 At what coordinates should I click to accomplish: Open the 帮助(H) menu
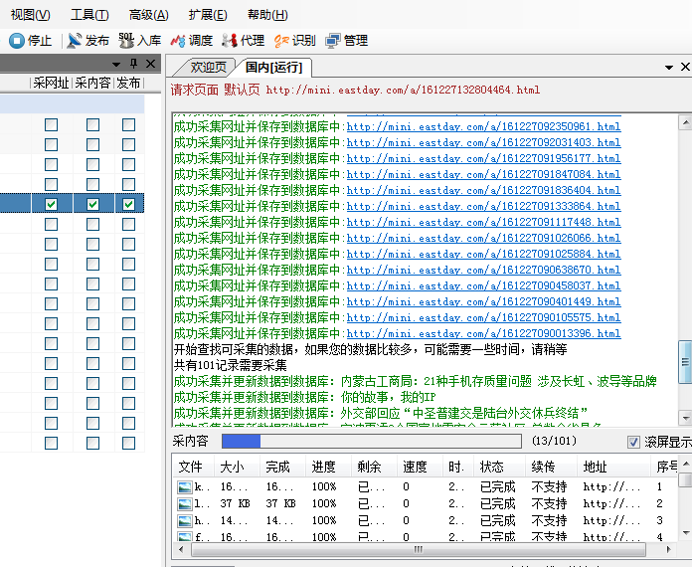click(x=267, y=15)
